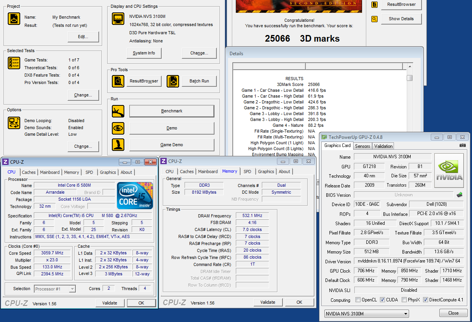
Task: Click Change... in Display and CPU Settings
Action: 199,53
